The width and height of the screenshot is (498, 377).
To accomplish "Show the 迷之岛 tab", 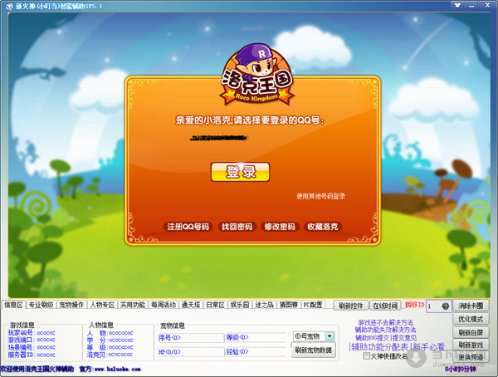I will 264,305.
